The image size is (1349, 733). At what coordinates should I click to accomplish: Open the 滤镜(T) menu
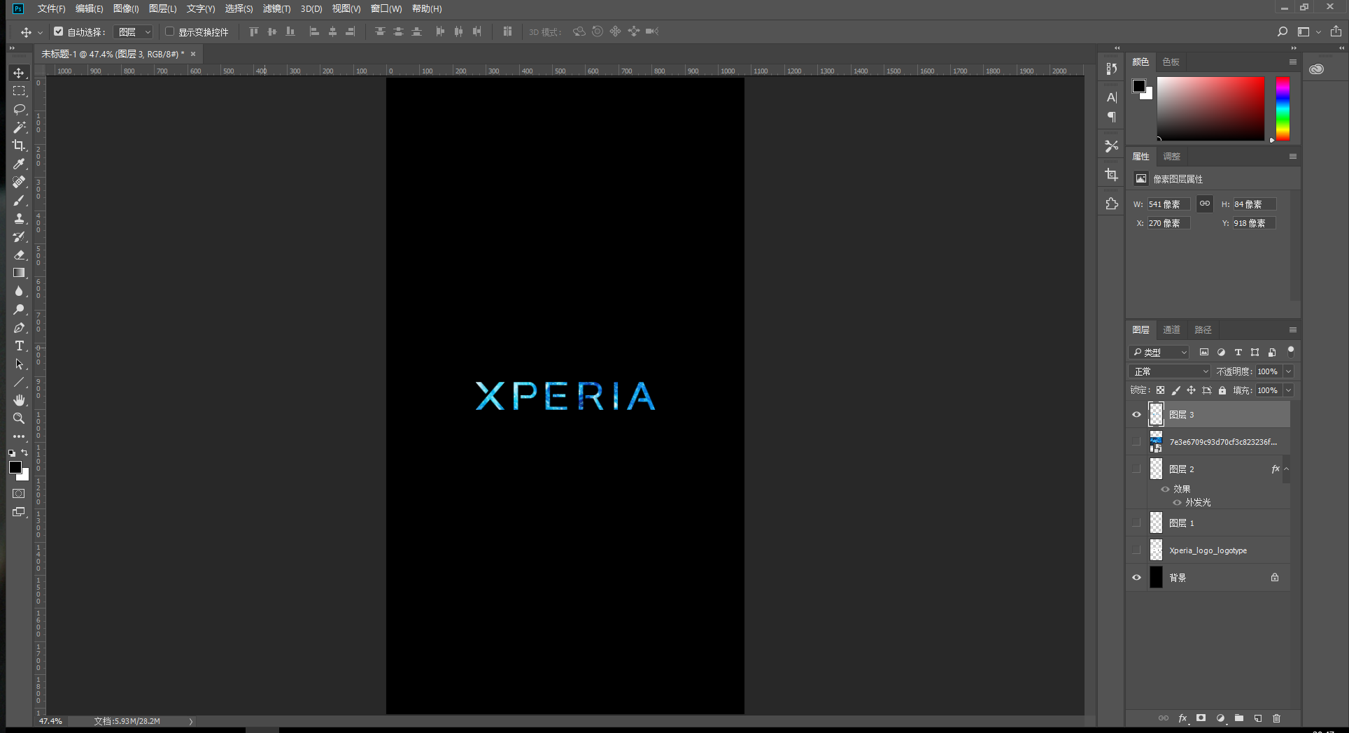276,8
